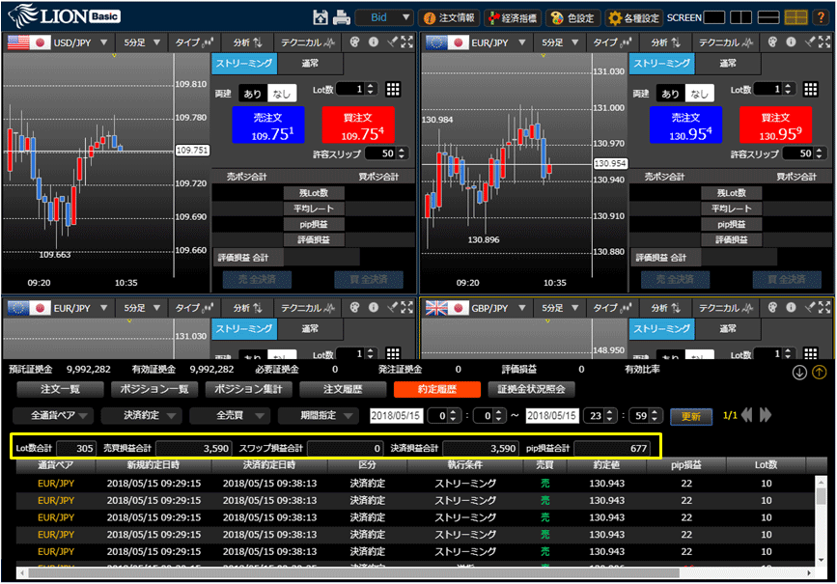The image size is (837, 584).
Task: Open help with the question mark icon
Action: 821,17
